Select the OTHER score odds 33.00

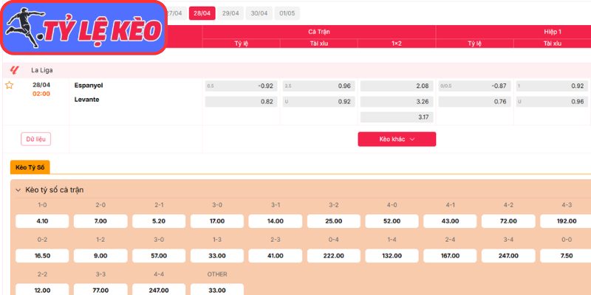(x=216, y=290)
